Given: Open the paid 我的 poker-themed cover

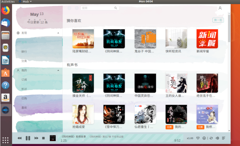Looking at the screenshot, I should coord(176,114).
